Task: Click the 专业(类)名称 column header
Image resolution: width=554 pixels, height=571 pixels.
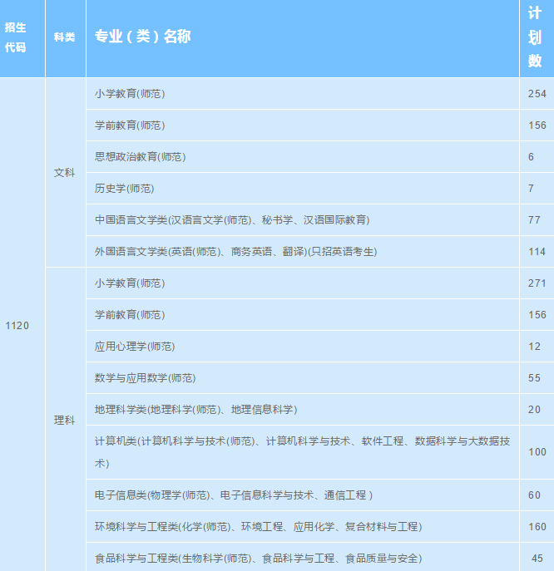Action: click(x=143, y=37)
